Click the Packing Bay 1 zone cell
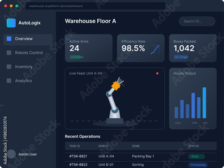Image resolution: width=224 pixels, height=168 pixels. [143, 156]
